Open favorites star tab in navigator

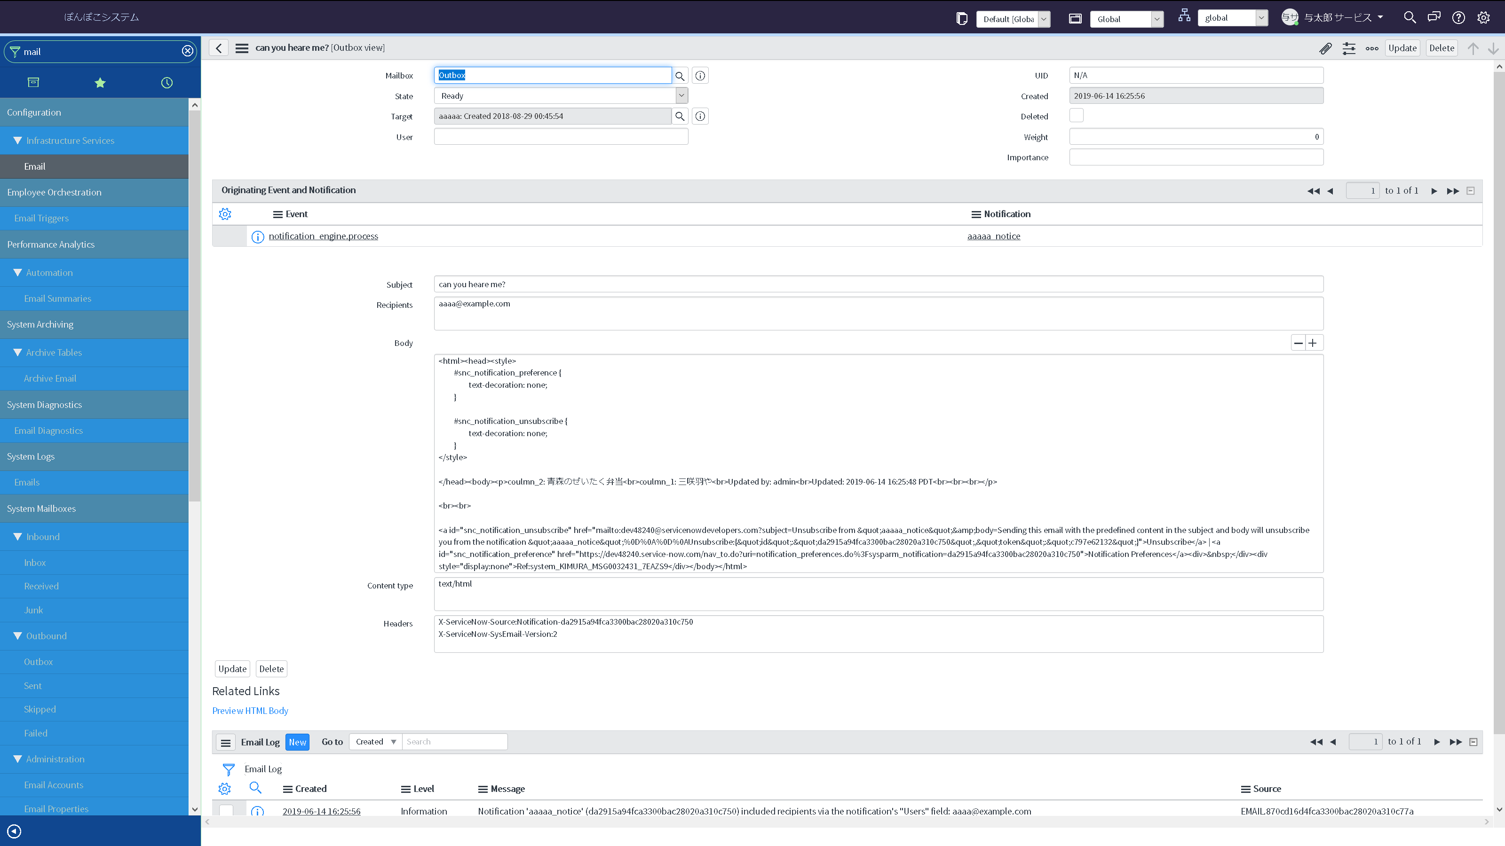pos(100,83)
